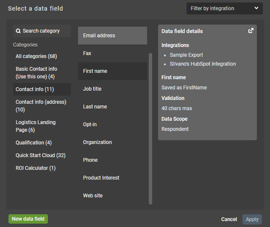This screenshot has height=227, width=270.
Task: Apply the selected data field
Action: 252,219
